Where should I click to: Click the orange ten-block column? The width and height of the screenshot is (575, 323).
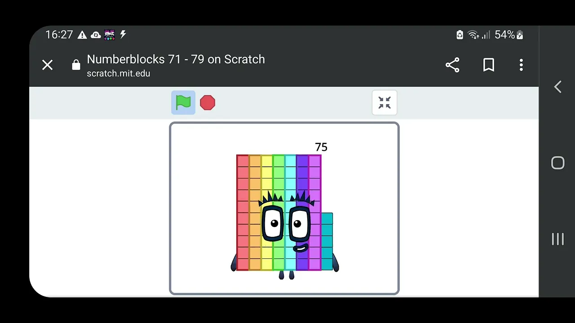coord(255,213)
